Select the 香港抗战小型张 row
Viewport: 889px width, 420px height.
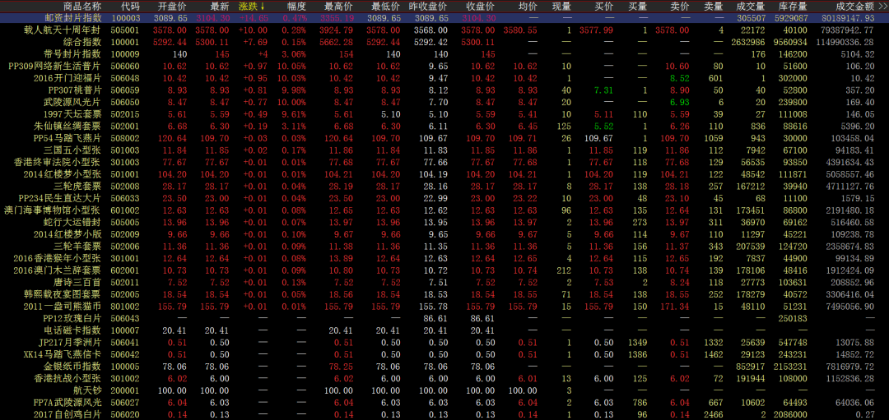pyautogui.click(x=444, y=378)
